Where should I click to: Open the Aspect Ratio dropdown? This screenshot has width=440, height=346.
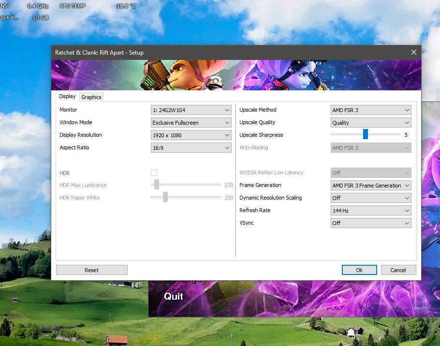point(191,148)
